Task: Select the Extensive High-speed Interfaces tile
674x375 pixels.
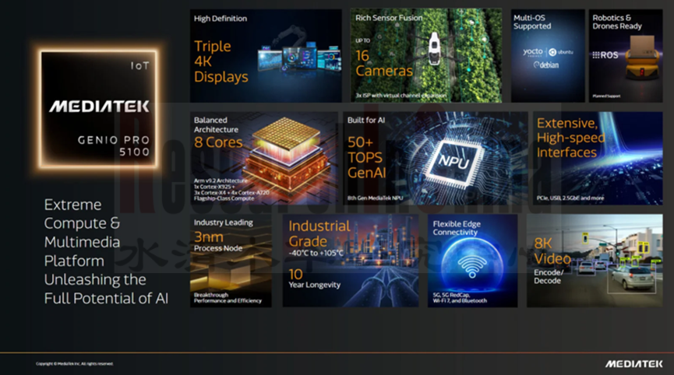Action: tap(598, 158)
